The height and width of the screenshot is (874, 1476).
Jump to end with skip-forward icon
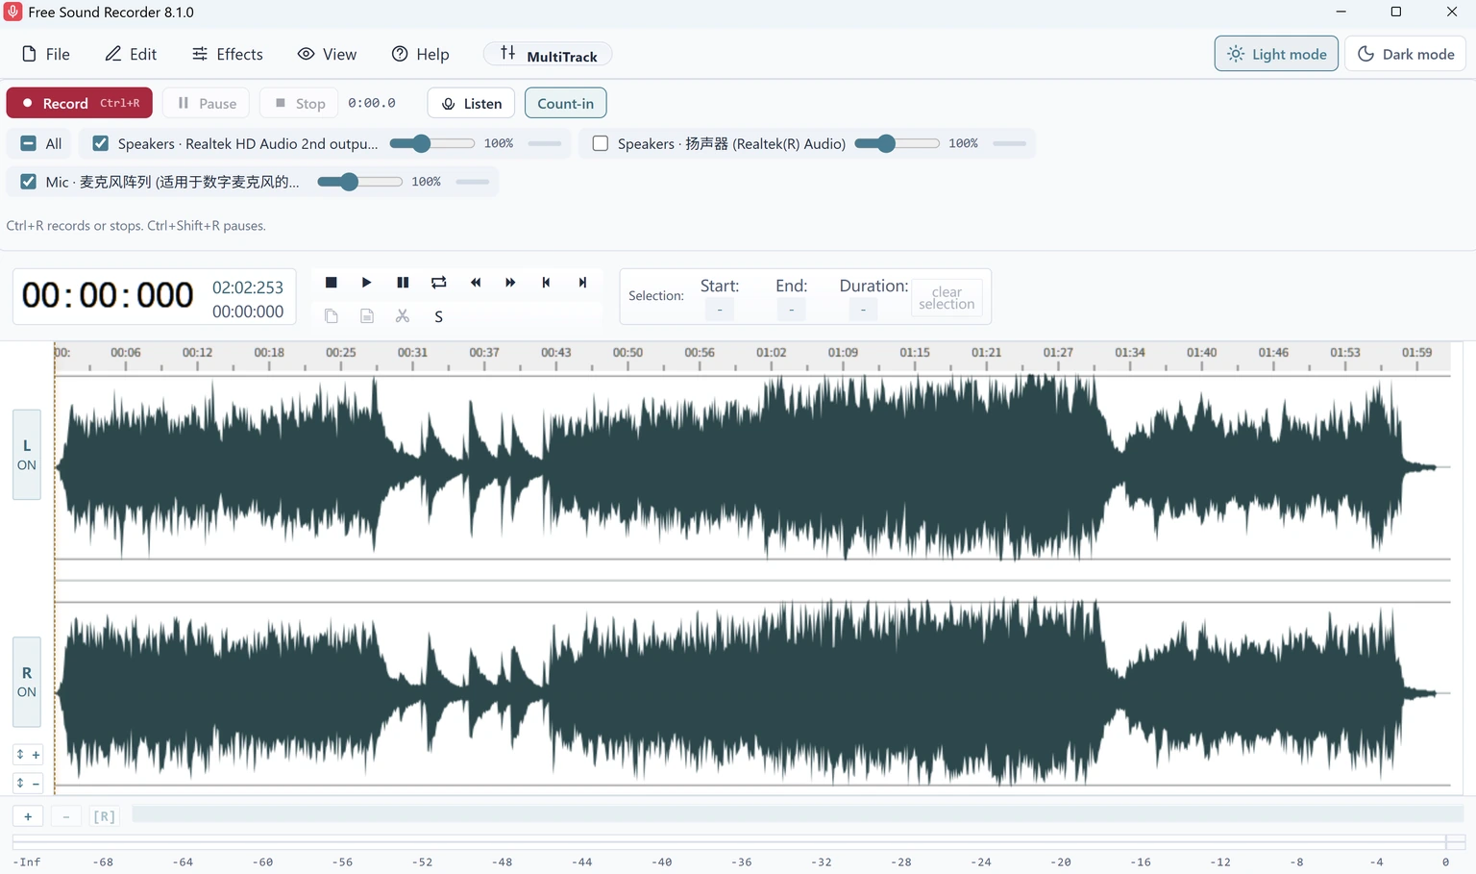click(582, 283)
